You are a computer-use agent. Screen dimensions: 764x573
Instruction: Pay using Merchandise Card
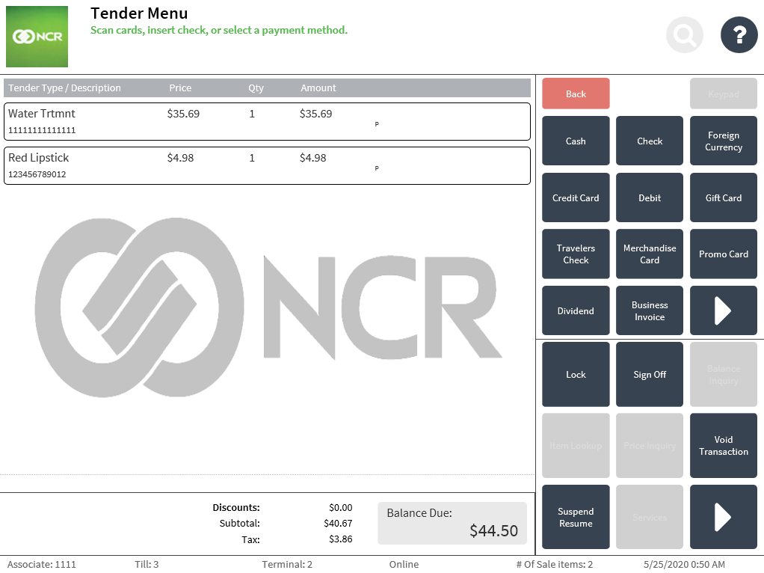650,254
